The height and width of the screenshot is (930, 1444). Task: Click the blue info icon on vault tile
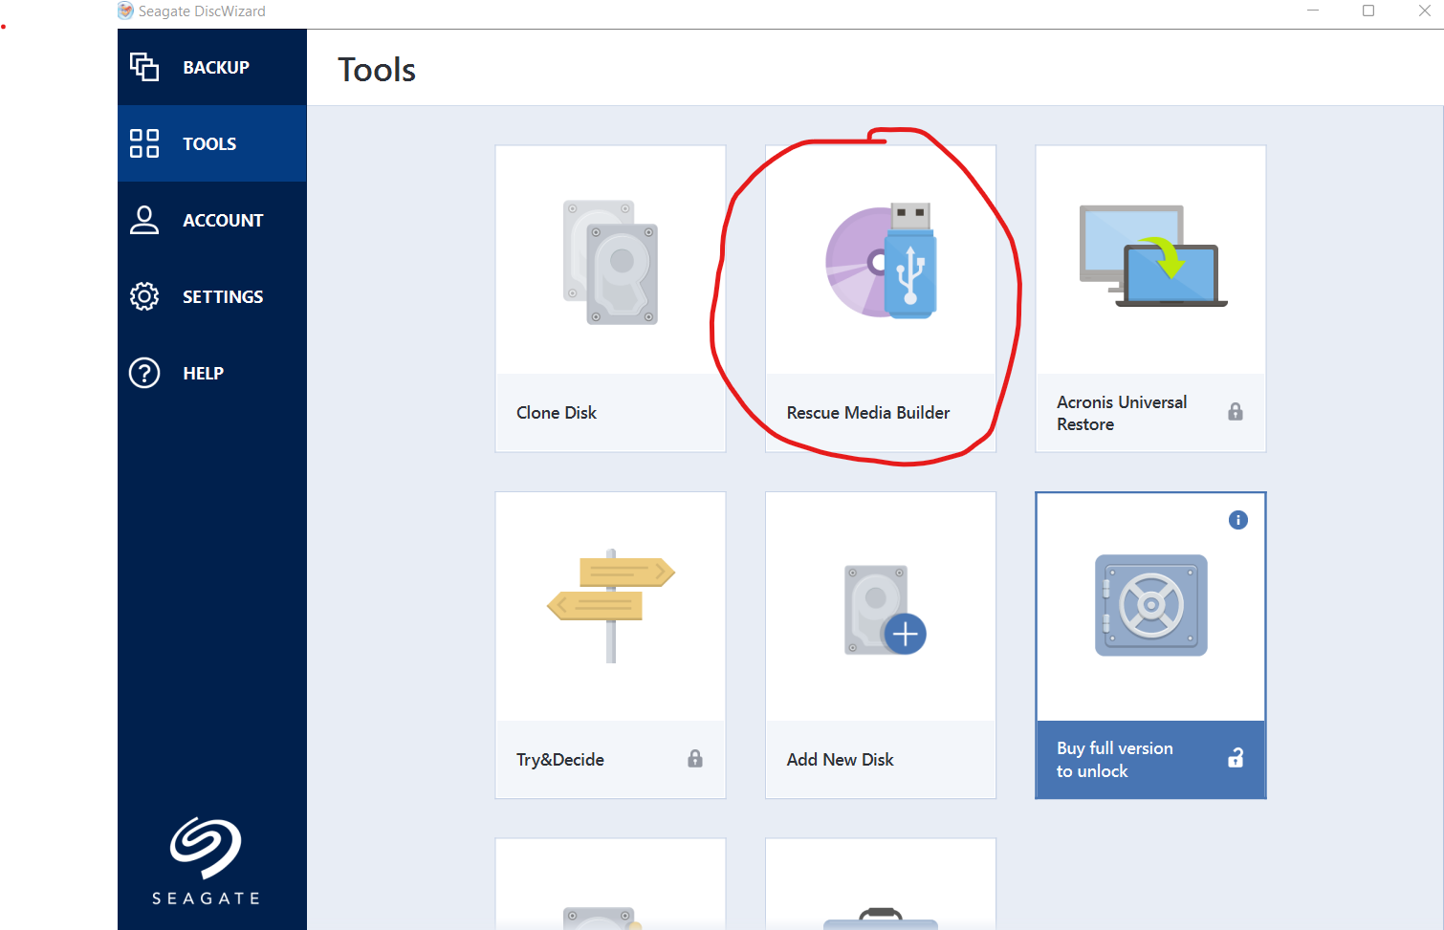[x=1238, y=520]
